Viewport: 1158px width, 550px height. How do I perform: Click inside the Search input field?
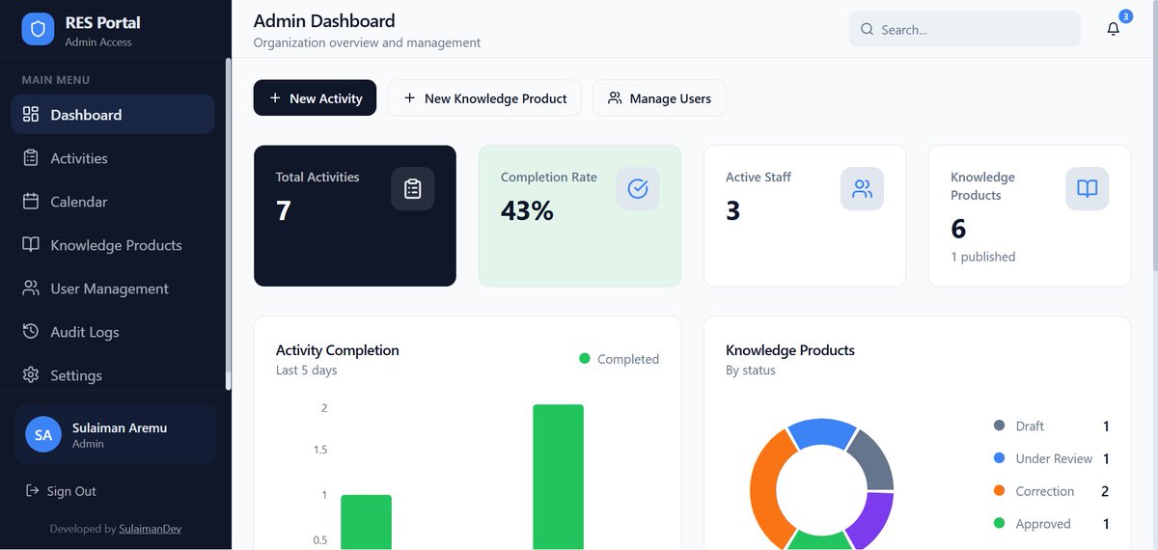964,29
